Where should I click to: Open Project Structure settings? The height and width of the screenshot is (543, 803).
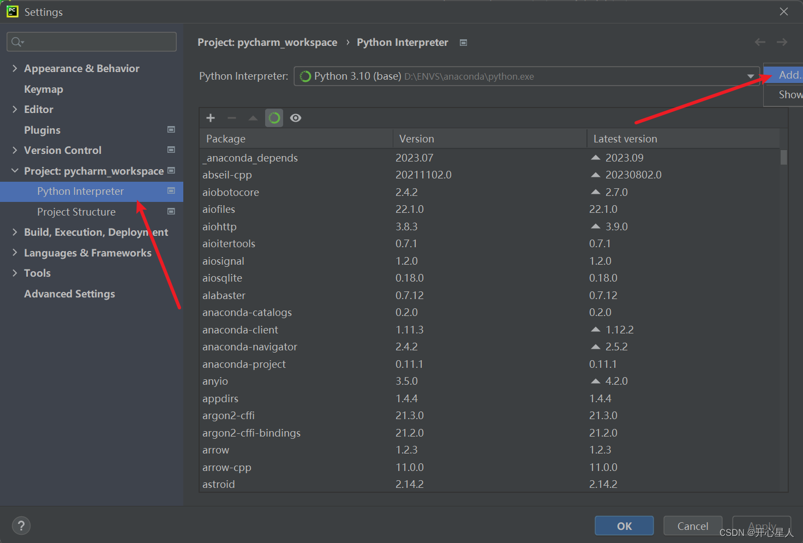tap(76, 212)
